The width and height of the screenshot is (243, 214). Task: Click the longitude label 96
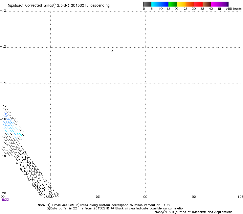[98, 197]
